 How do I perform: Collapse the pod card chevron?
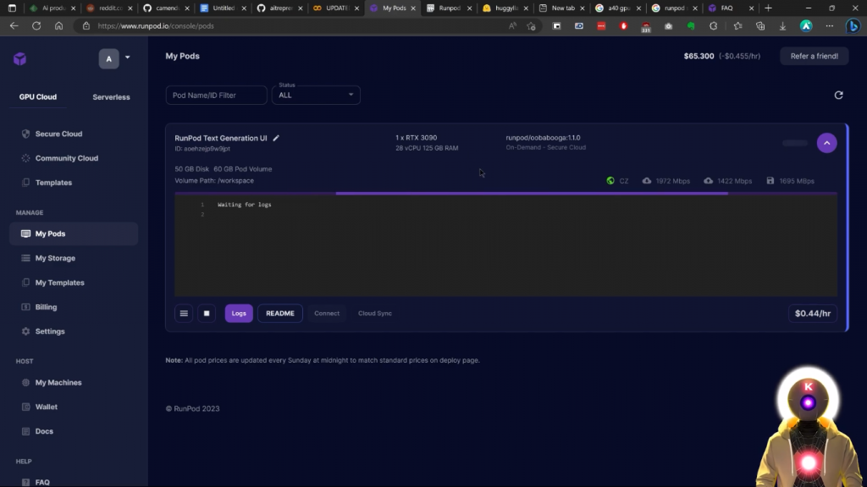[x=826, y=143]
